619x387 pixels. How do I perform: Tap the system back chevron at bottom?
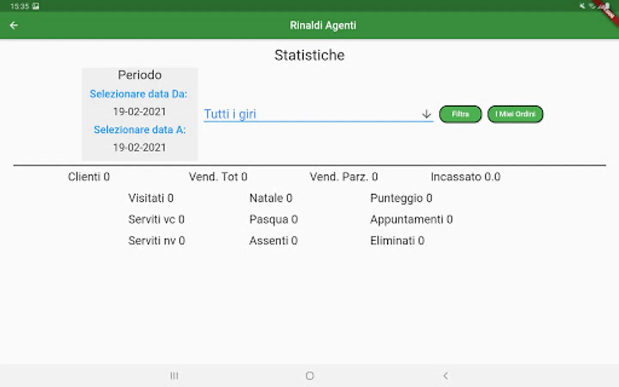[445, 376]
